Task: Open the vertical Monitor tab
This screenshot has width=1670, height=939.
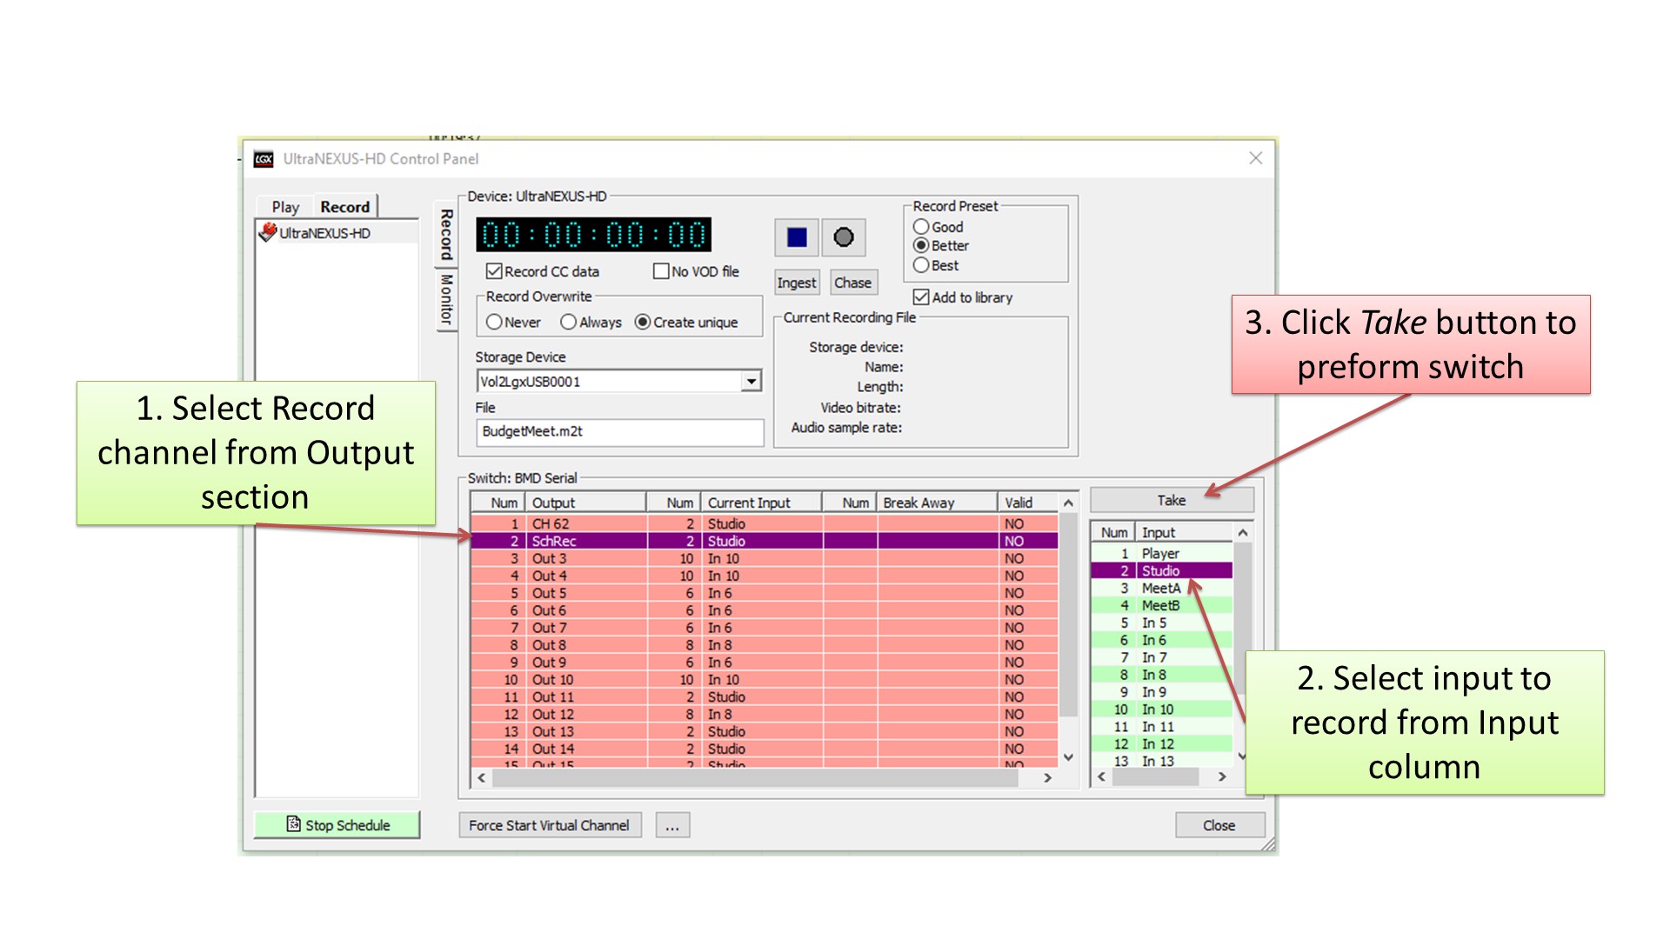Action: [446, 300]
